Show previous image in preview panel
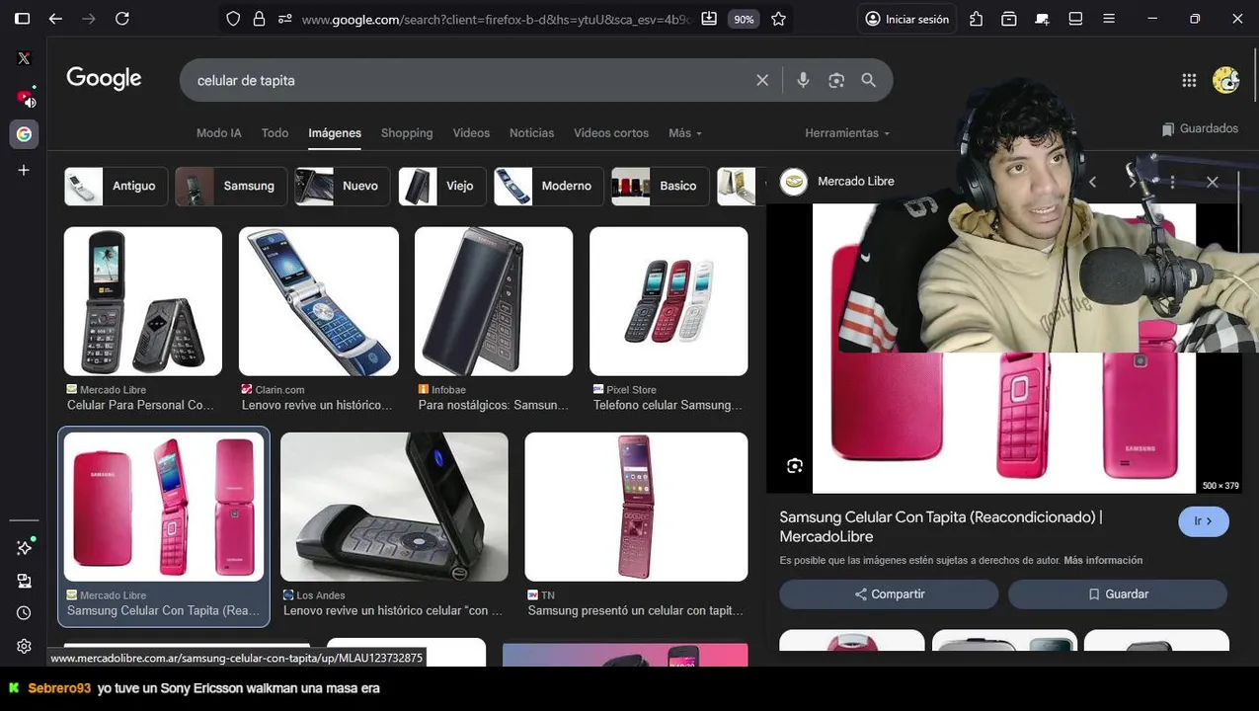 (1092, 182)
